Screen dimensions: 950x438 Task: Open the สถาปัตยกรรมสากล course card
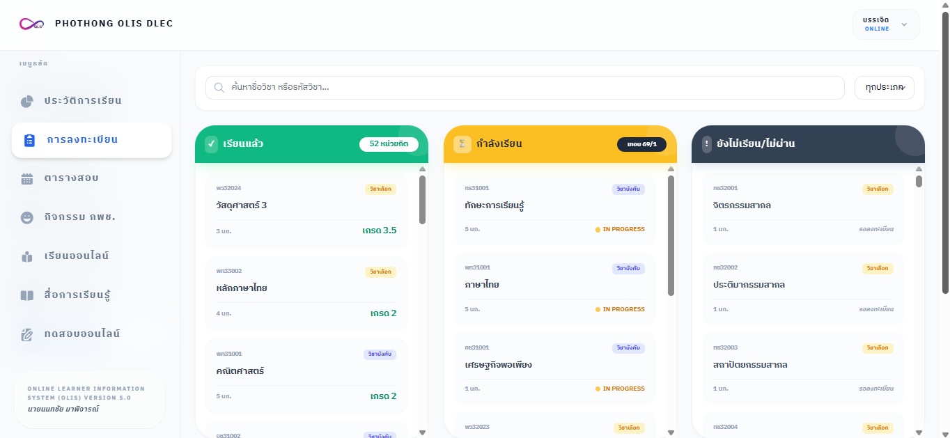(803, 368)
